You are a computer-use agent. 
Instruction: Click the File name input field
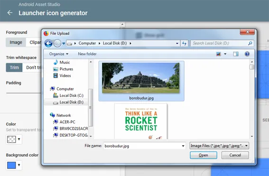point(142,146)
